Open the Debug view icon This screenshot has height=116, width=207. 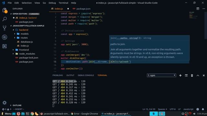[x=5, y=37]
